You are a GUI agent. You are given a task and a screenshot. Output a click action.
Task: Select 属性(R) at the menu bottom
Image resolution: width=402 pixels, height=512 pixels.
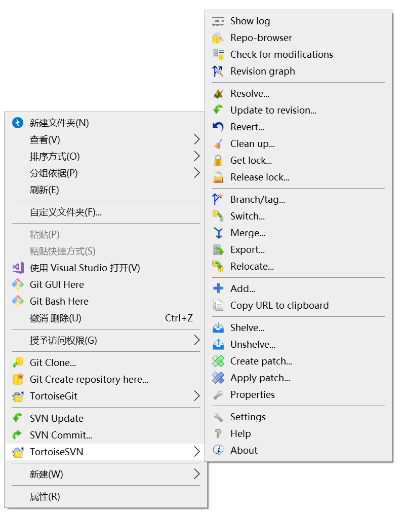pos(45,497)
